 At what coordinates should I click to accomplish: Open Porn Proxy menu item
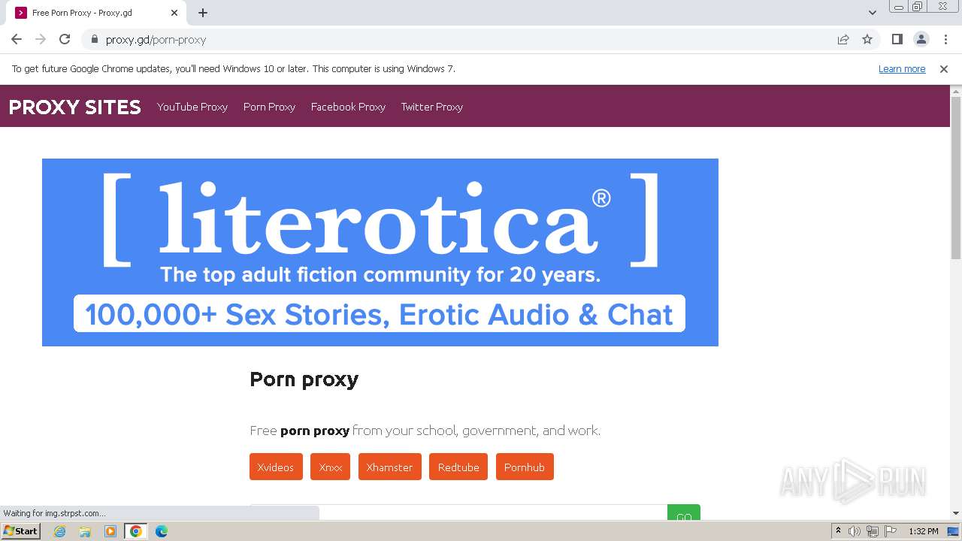269,107
